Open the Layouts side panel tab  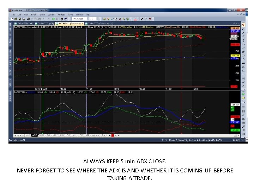pos(10,83)
